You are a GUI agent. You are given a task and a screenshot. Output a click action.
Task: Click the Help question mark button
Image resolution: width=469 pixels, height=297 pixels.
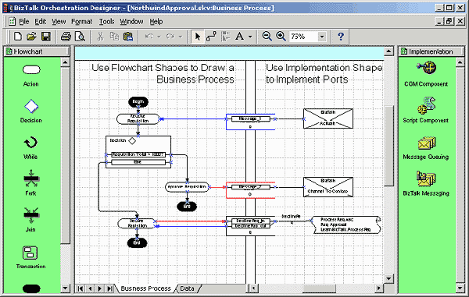pyautogui.click(x=340, y=37)
